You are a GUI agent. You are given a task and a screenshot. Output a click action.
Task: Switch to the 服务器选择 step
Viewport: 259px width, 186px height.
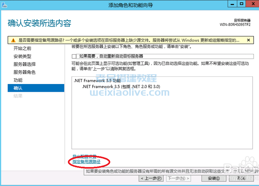click(x=24, y=64)
